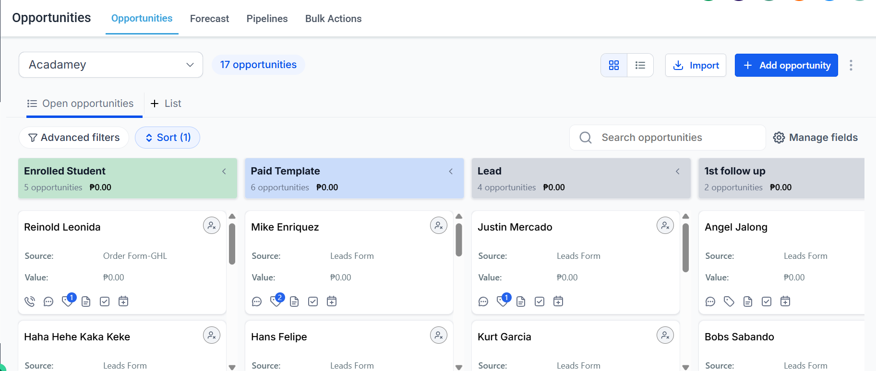Open conversation icon on Reinold Leonida card
The height and width of the screenshot is (371, 876).
48,301
